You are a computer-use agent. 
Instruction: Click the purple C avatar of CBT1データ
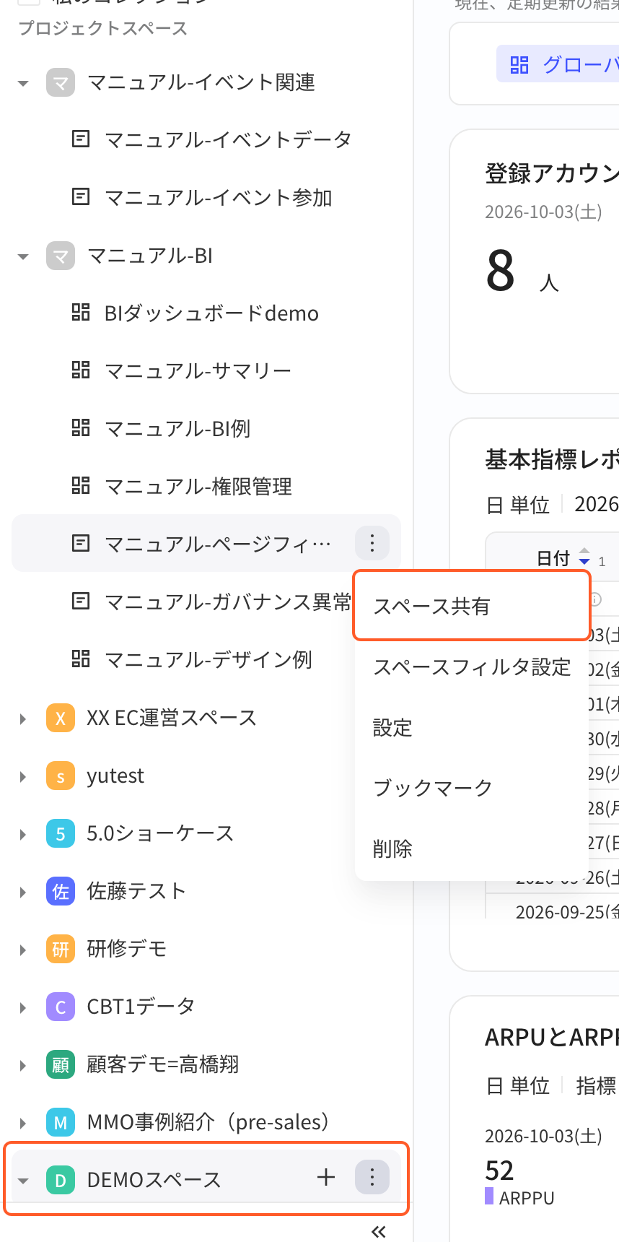point(61,1007)
